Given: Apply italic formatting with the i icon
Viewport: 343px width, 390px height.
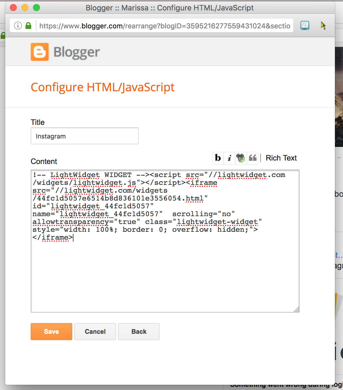Looking at the screenshot, I should point(229,158).
